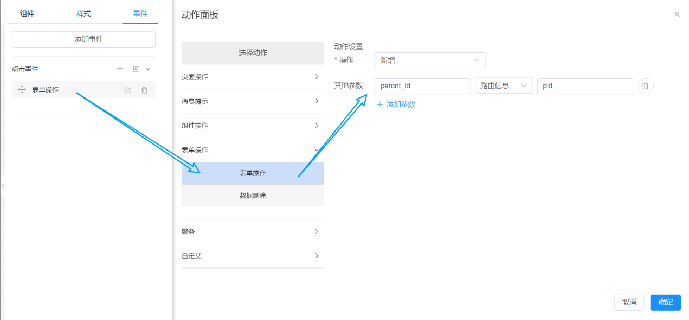Close the 动作面板 dialog
The width and height of the screenshot is (689, 320).
click(677, 15)
